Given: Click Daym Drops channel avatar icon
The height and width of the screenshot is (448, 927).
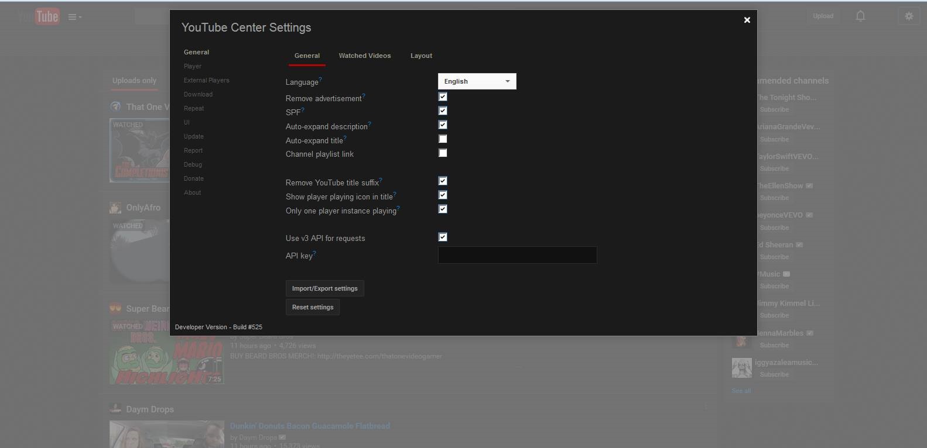Looking at the screenshot, I should pyautogui.click(x=115, y=409).
